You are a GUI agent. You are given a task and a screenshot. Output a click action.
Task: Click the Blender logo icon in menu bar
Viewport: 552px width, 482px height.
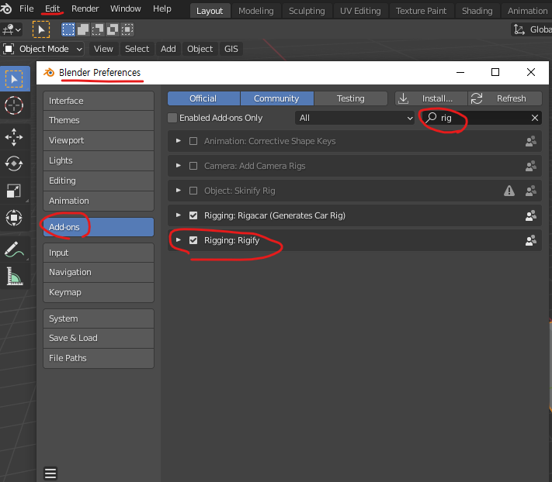pyautogui.click(x=5, y=9)
